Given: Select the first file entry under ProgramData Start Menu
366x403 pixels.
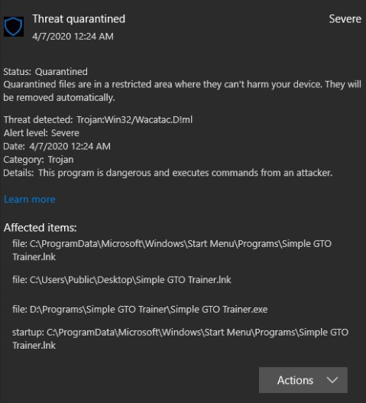Looking at the screenshot, I should (x=172, y=250).
